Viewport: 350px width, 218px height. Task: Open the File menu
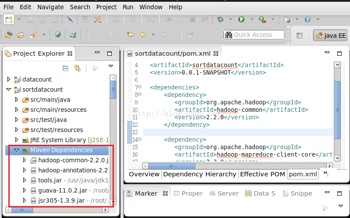(x=8, y=7)
